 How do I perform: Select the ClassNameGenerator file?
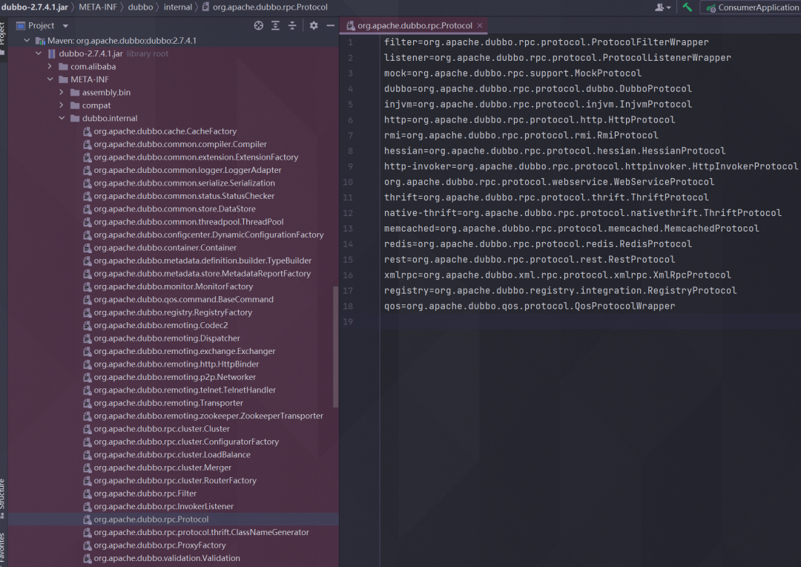[196, 532]
